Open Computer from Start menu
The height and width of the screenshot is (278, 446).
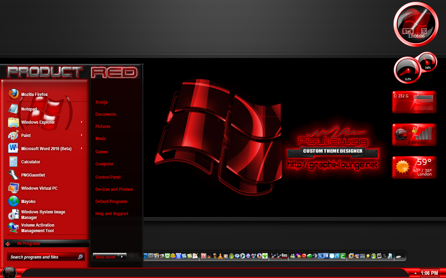105,164
